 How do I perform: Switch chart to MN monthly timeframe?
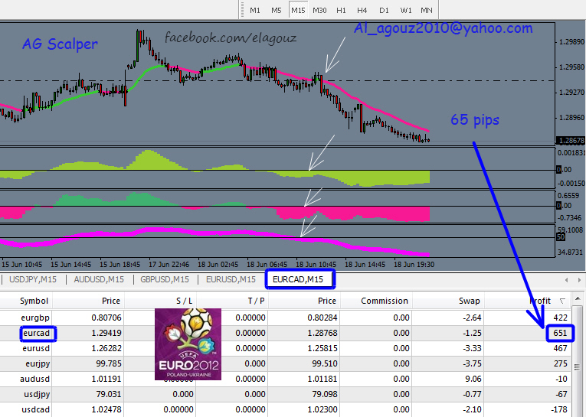click(427, 10)
